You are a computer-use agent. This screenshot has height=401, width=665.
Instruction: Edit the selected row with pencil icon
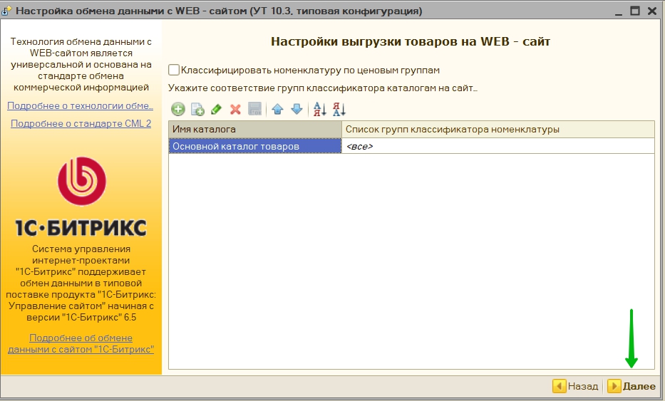point(216,110)
